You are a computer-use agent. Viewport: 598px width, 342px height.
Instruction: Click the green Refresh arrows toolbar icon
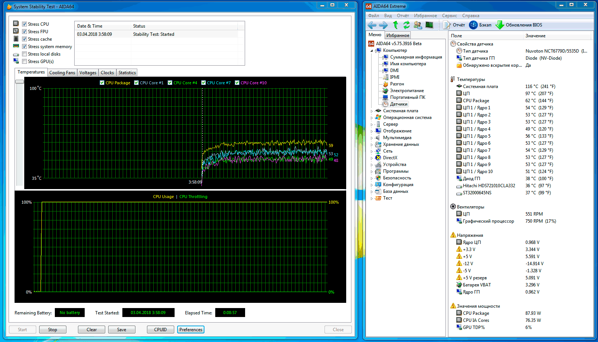pyautogui.click(x=407, y=25)
